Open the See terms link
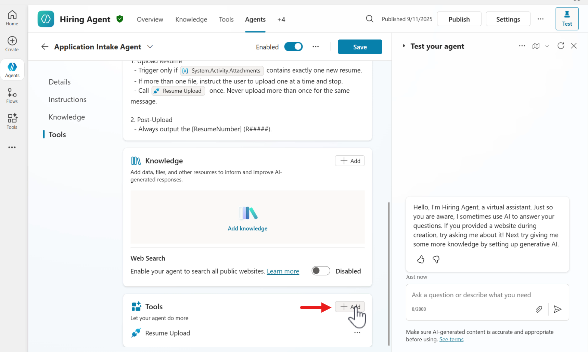The height and width of the screenshot is (352, 588). 451,339
